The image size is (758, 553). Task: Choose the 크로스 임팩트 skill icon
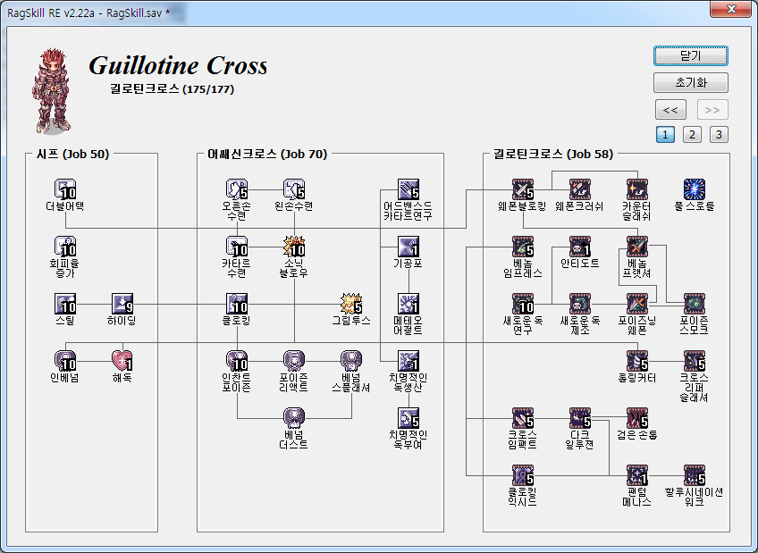(523, 418)
